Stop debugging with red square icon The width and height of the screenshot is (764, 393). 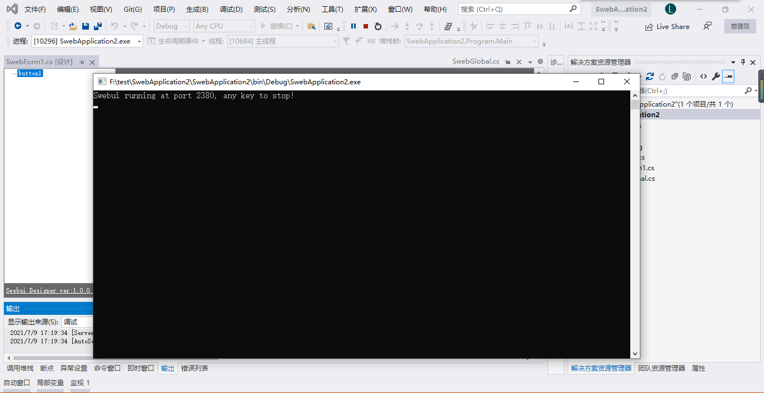pyautogui.click(x=366, y=26)
